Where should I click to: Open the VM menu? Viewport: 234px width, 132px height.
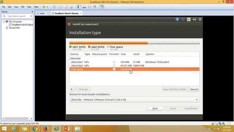pos(23,7)
